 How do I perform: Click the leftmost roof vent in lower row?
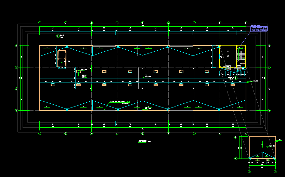53,85
